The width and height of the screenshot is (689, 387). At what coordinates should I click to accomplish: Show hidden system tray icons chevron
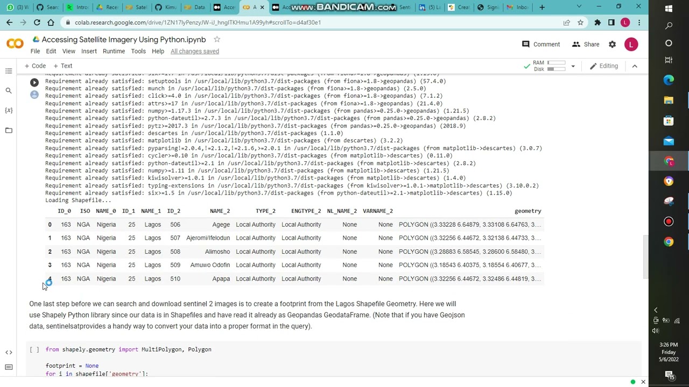[656, 310]
